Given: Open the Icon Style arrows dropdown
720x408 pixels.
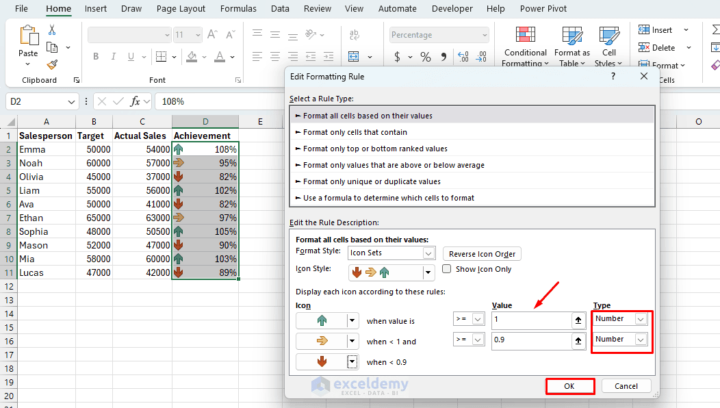Looking at the screenshot, I should (x=428, y=272).
